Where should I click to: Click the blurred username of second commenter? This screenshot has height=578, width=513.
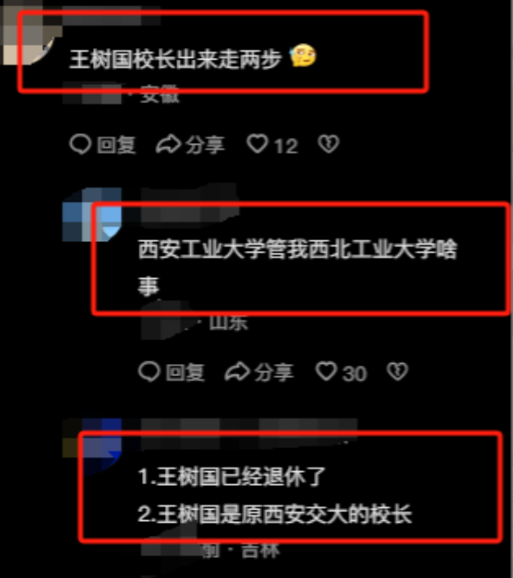189,205
